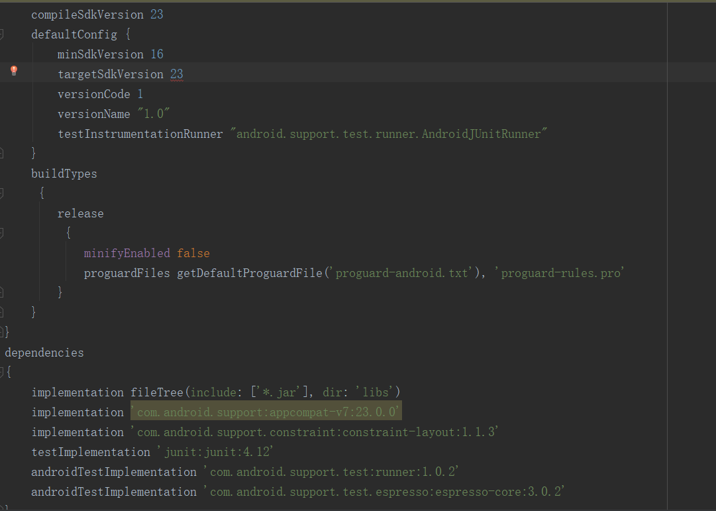Click the espresso-core dependency version number
Screen dimensions: 716x511
point(543,491)
